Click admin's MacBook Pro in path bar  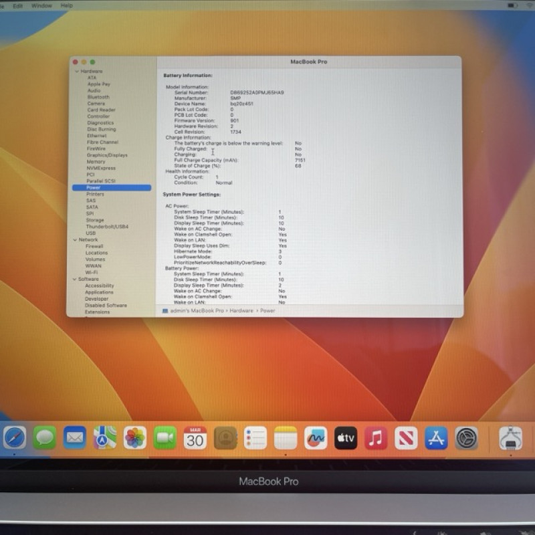point(197,311)
